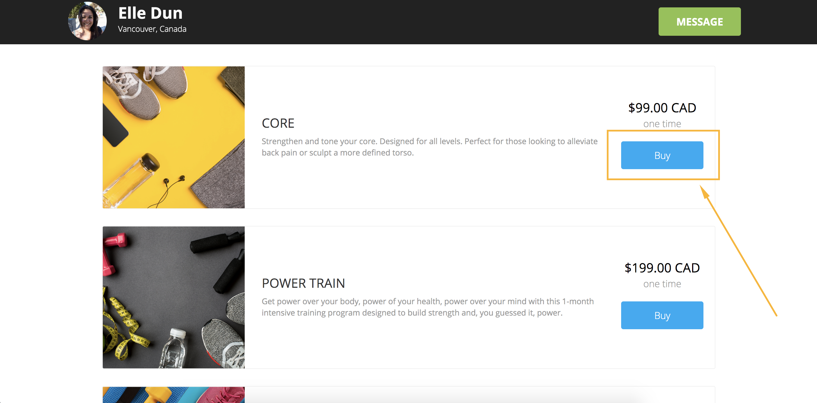Viewport: 817px width, 403px height.
Task: Click the partially visible third product image
Action: click(x=173, y=395)
